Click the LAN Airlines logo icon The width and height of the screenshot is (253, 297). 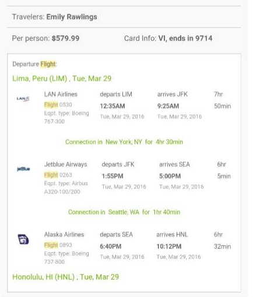click(23, 99)
